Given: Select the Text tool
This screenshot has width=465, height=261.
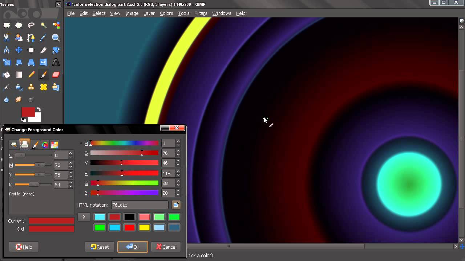Looking at the screenshot, I should click(56, 62).
